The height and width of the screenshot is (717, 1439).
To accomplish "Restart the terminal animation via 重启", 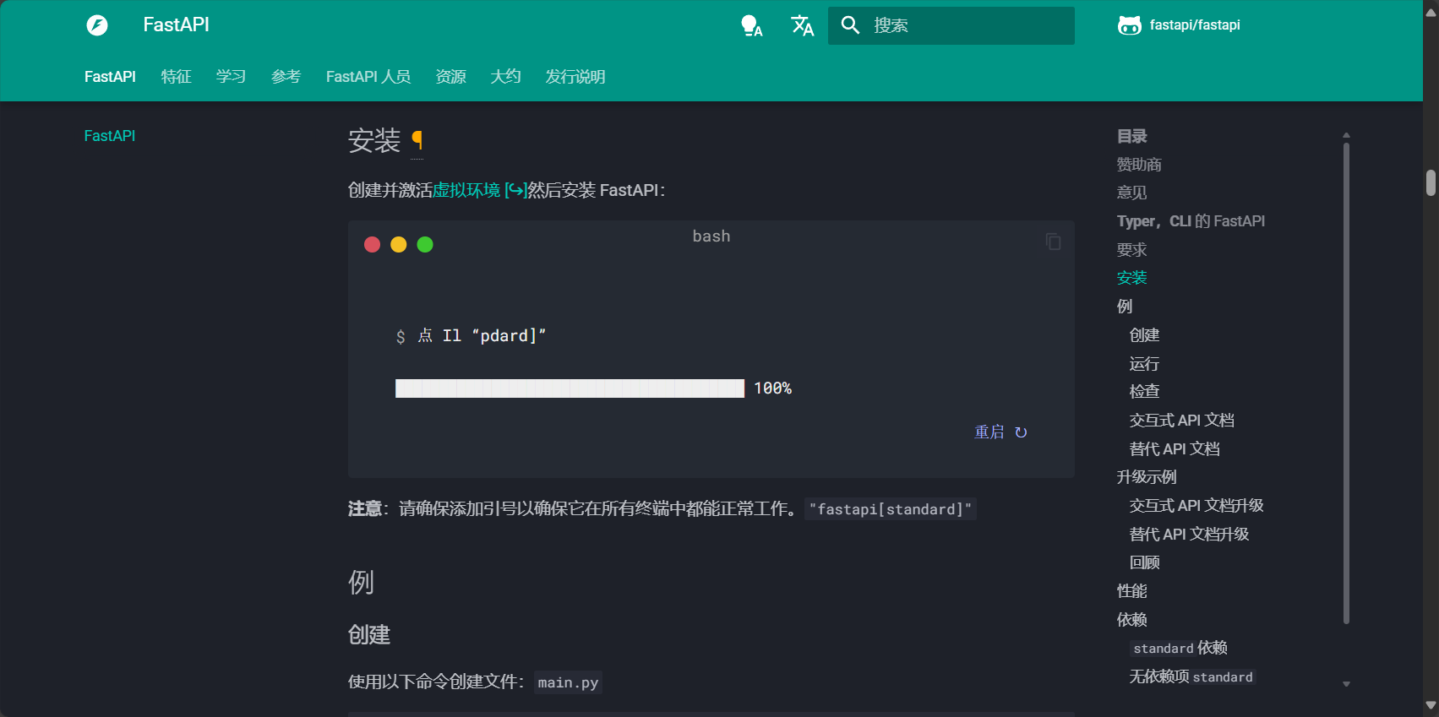I will [x=1000, y=432].
